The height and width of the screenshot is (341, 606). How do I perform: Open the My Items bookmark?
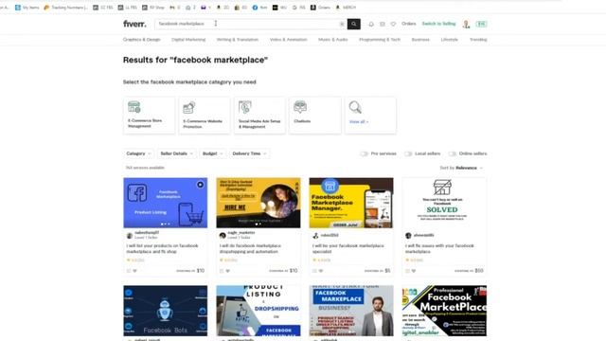pyautogui.click(x=27, y=8)
